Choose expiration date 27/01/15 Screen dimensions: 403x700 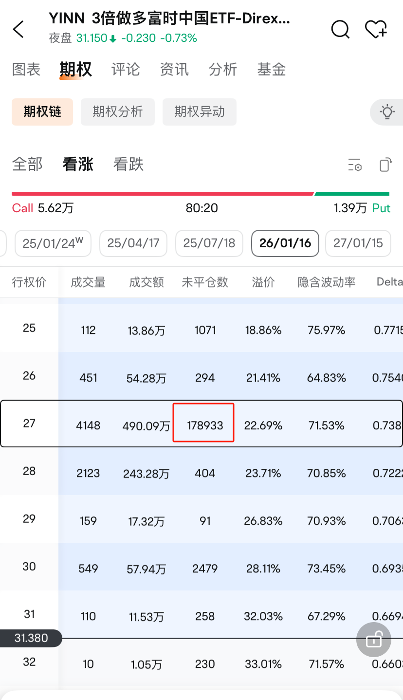358,243
